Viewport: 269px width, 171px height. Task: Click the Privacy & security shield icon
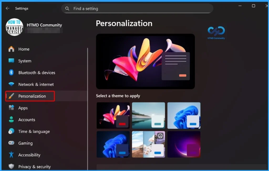pos(11,167)
